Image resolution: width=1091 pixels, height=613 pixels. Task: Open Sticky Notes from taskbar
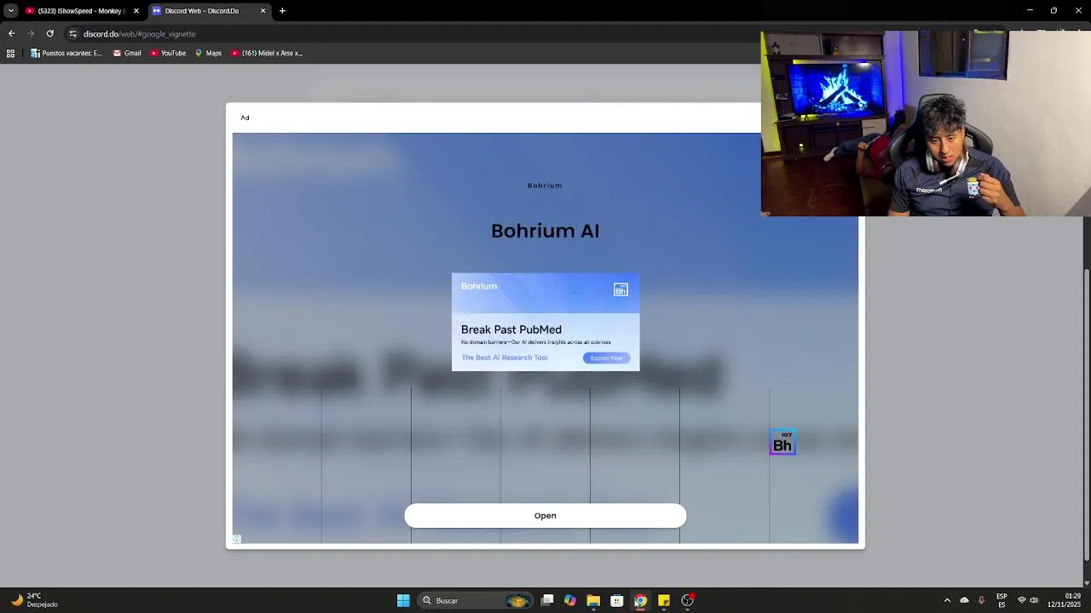pyautogui.click(x=664, y=600)
